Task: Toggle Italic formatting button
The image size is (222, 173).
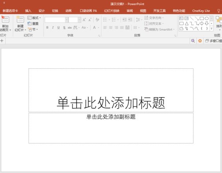Action: pyautogui.click(x=53, y=28)
